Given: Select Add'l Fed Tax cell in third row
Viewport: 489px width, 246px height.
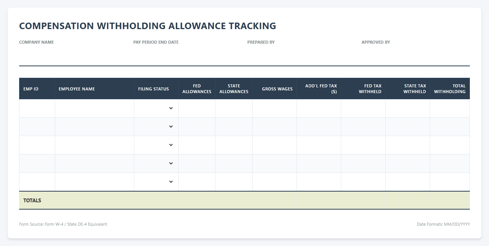Looking at the screenshot, I should (319, 145).
